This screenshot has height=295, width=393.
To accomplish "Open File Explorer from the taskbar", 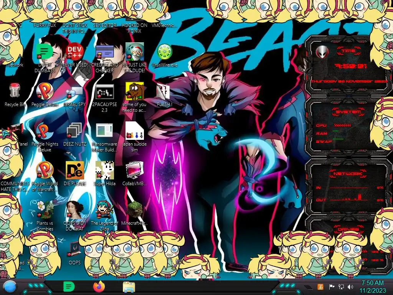I will (x=129, y=287).
